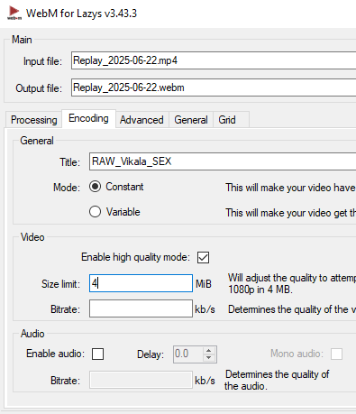The image size is (356, 414).
Task: Open the Advanced tab
Action: 141,120
